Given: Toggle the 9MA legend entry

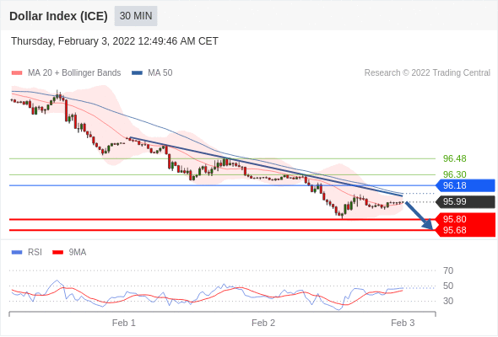Looking at the screenshot, I should click(69, 253).
